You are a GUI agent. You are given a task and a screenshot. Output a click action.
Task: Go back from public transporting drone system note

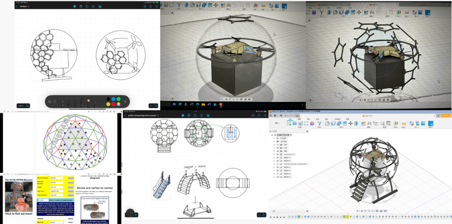pos(125,115)
